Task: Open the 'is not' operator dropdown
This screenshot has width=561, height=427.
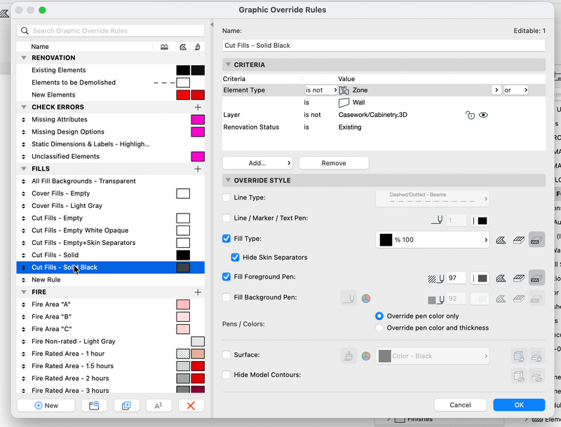Action: click(320, 90)
